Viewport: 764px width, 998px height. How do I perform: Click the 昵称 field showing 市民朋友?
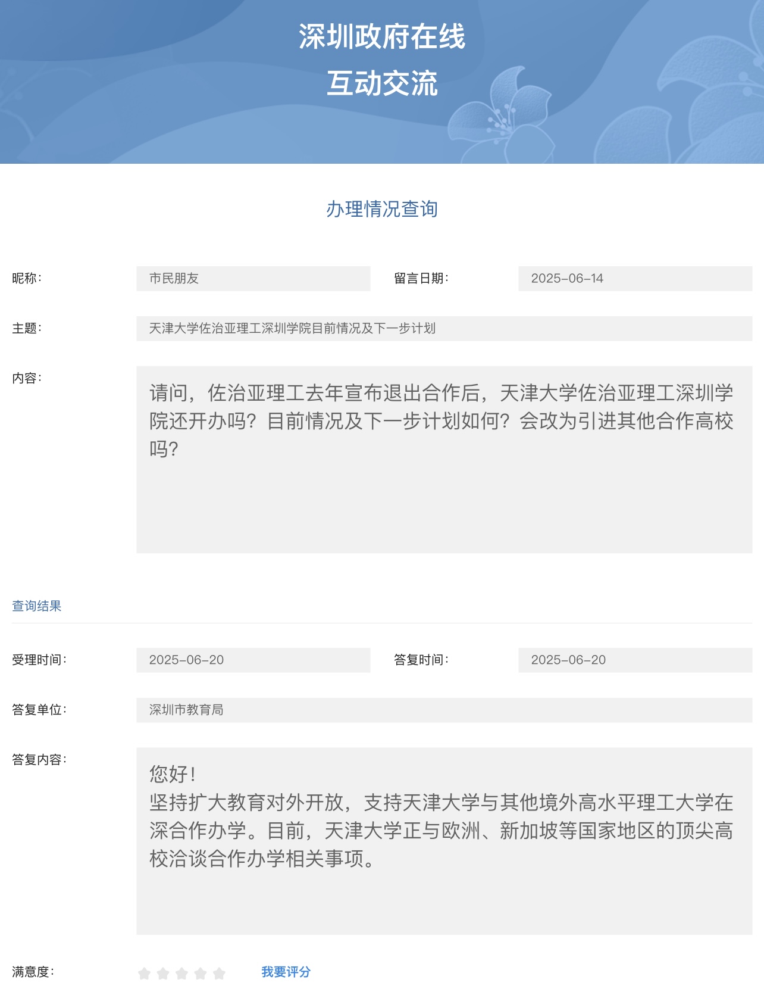(x=253, y=279)
